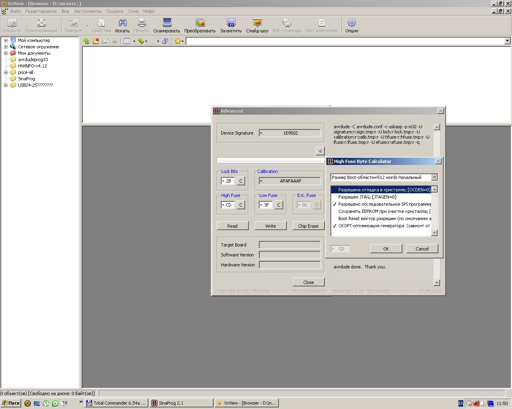Screen dimensions: 512x409
Task: Toggle the OCDEN debug fuse option
Action: [x=384, y=190]
